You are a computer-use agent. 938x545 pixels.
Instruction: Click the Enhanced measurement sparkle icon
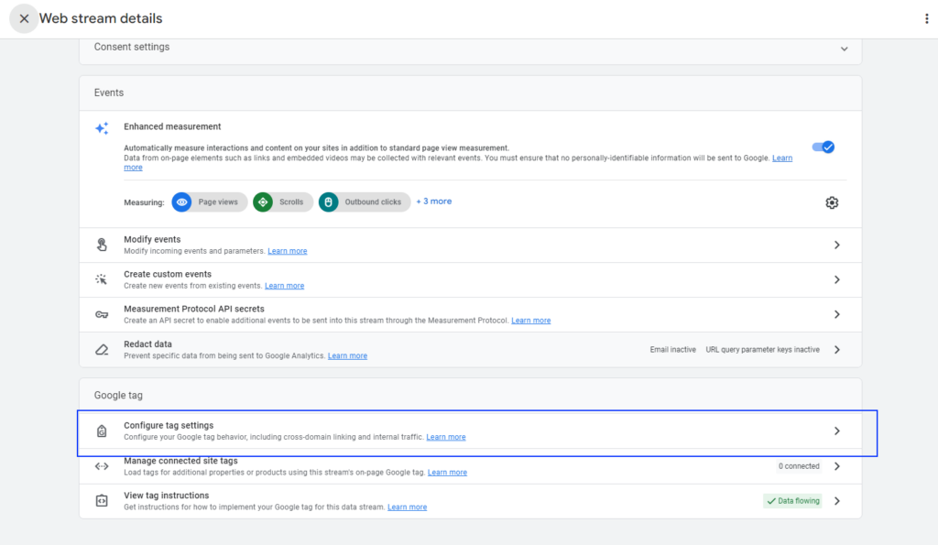[102, 128]
